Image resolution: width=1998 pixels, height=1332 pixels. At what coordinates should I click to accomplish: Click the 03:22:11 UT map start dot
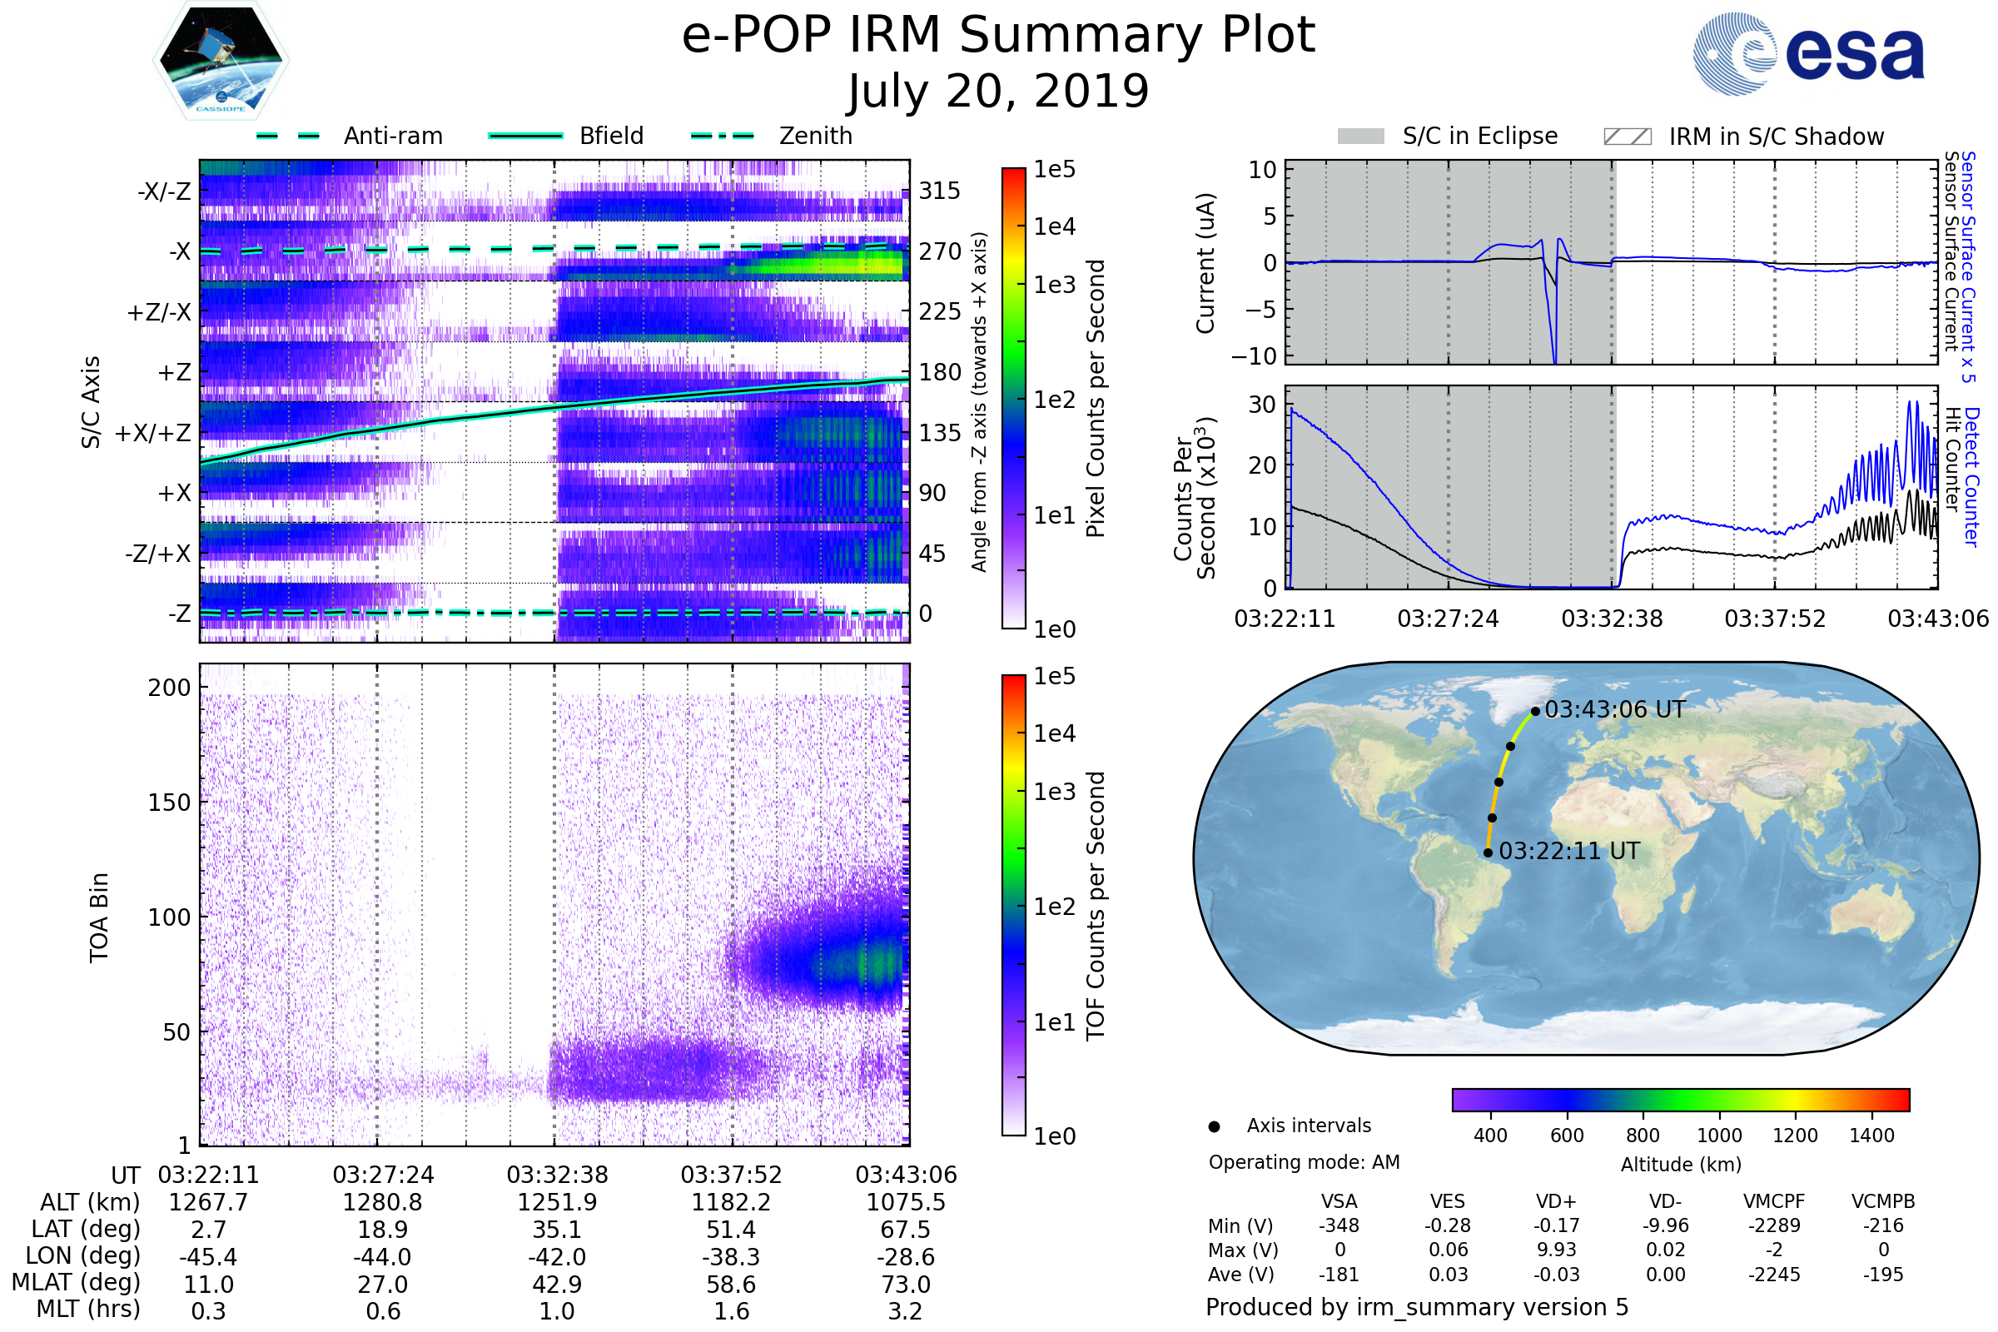[x=1488, y=852]
